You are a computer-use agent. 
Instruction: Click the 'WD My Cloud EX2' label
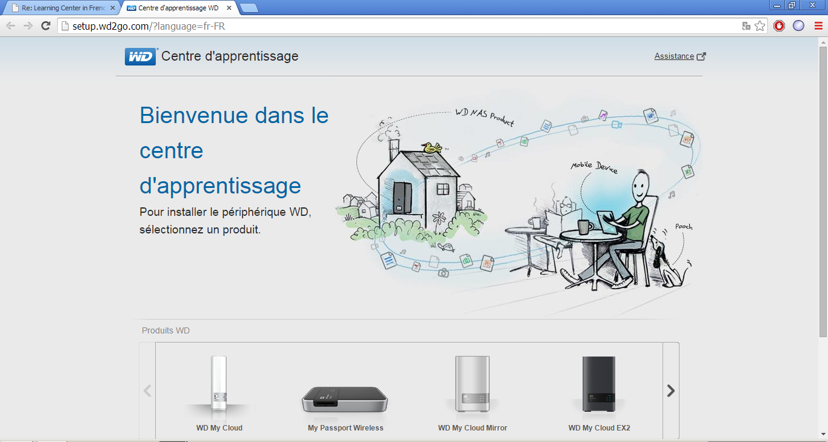click(599, 428)
